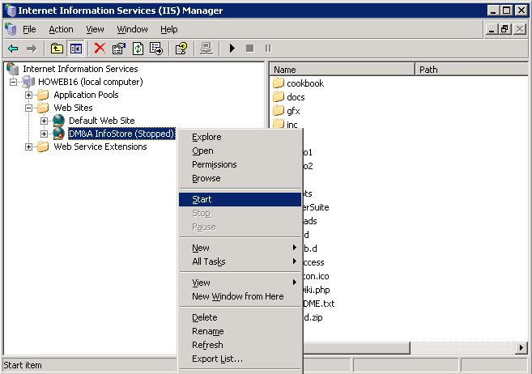Expand the DM&A InfoStore node
Viewport: 532px width, 374px height.
click(44, 134)
